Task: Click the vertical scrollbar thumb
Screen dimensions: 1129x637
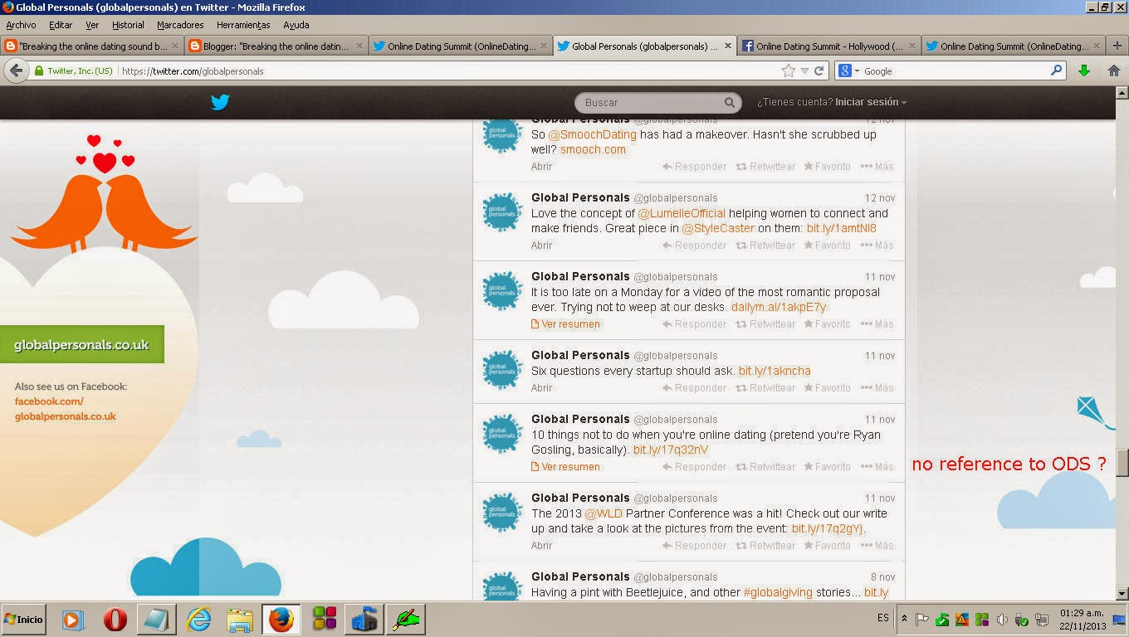Action: pos(1122,462)
